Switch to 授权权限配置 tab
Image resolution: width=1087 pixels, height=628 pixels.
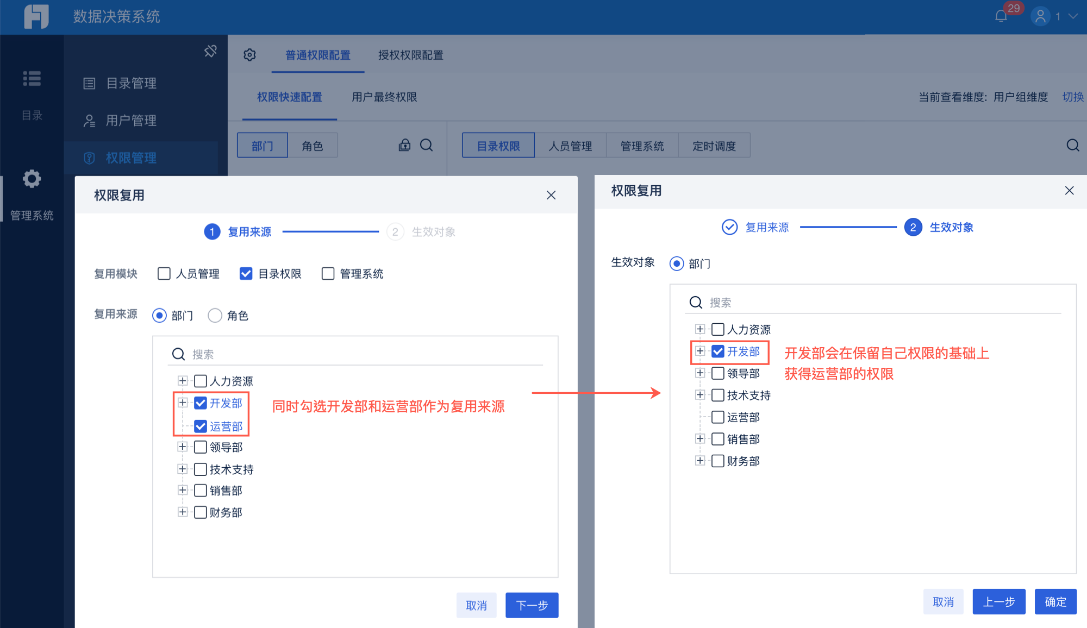[410, 55]
